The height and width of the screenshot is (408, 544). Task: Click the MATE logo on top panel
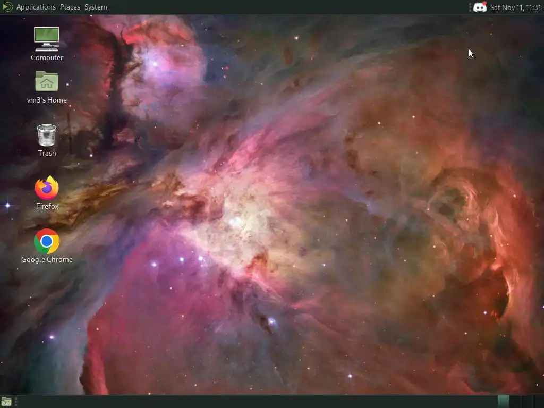(x=7, y=7)
